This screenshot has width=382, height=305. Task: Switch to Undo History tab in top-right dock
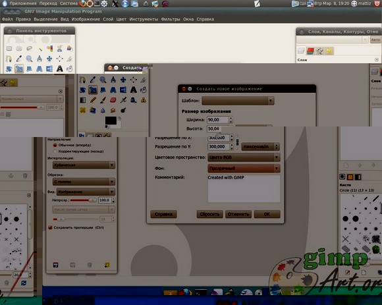click(x=329, y=51)
